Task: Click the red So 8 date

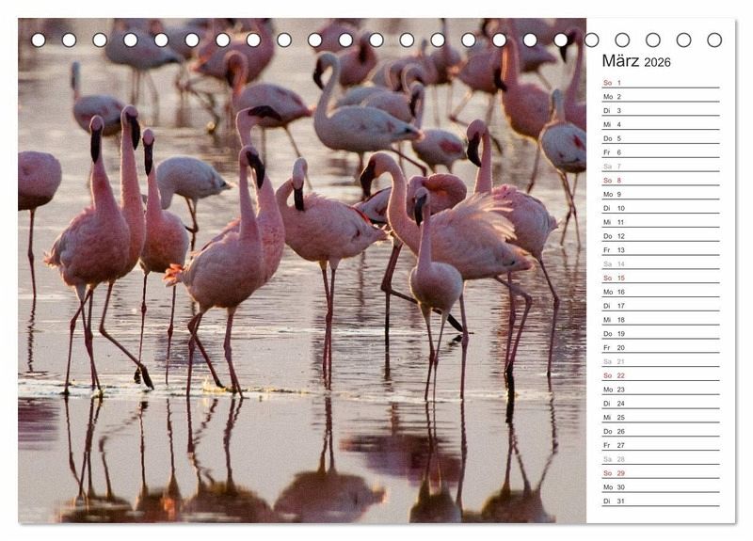Action: pyautogui.click(x=660, y=181)
